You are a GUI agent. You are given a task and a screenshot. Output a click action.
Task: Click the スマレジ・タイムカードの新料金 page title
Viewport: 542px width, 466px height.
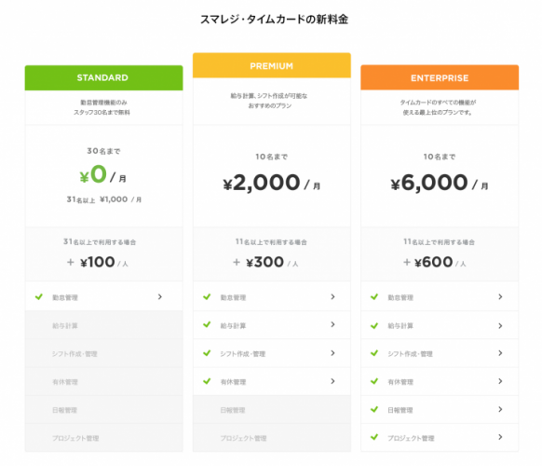point(274,20)
